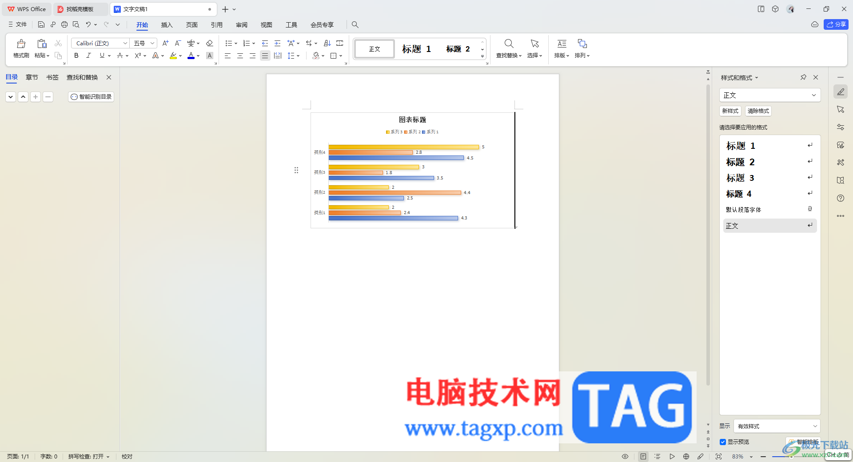
Task: Open the Calibri font name dropdown
Action: pyautogui.click(x=125, y=43)
